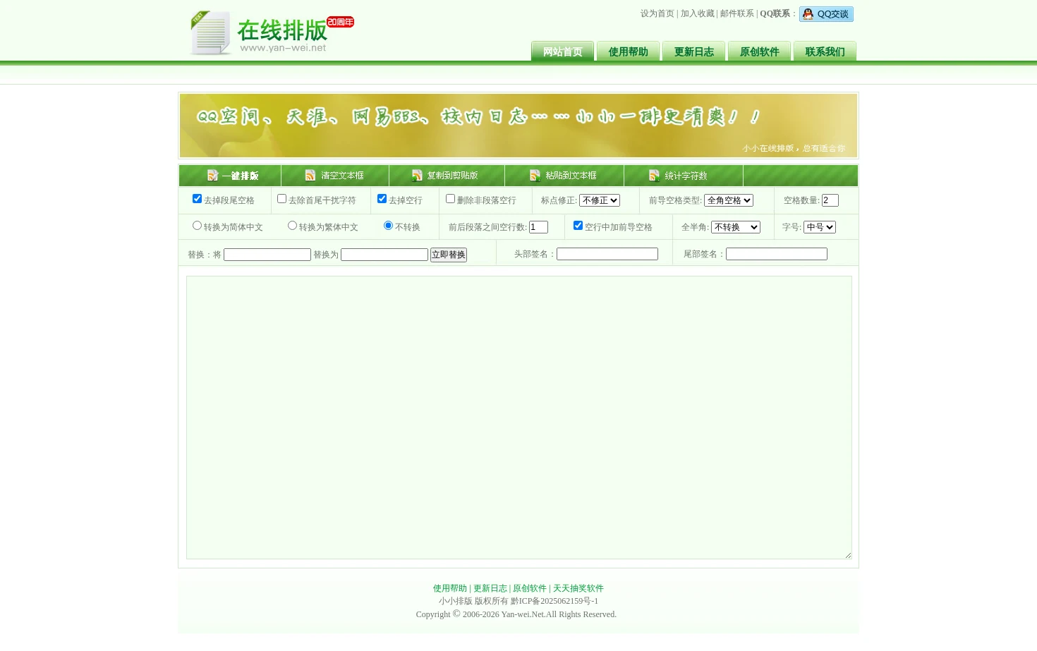Open 联系我们 nav tab
The image size is (1037, 651).
pos(825,51)
